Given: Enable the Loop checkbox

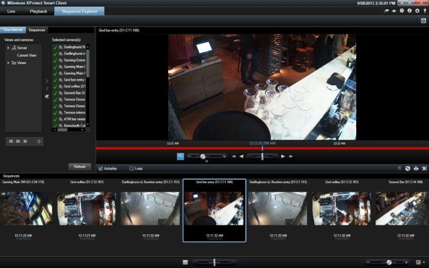Looking at the screenshot, I should (131, 168).
